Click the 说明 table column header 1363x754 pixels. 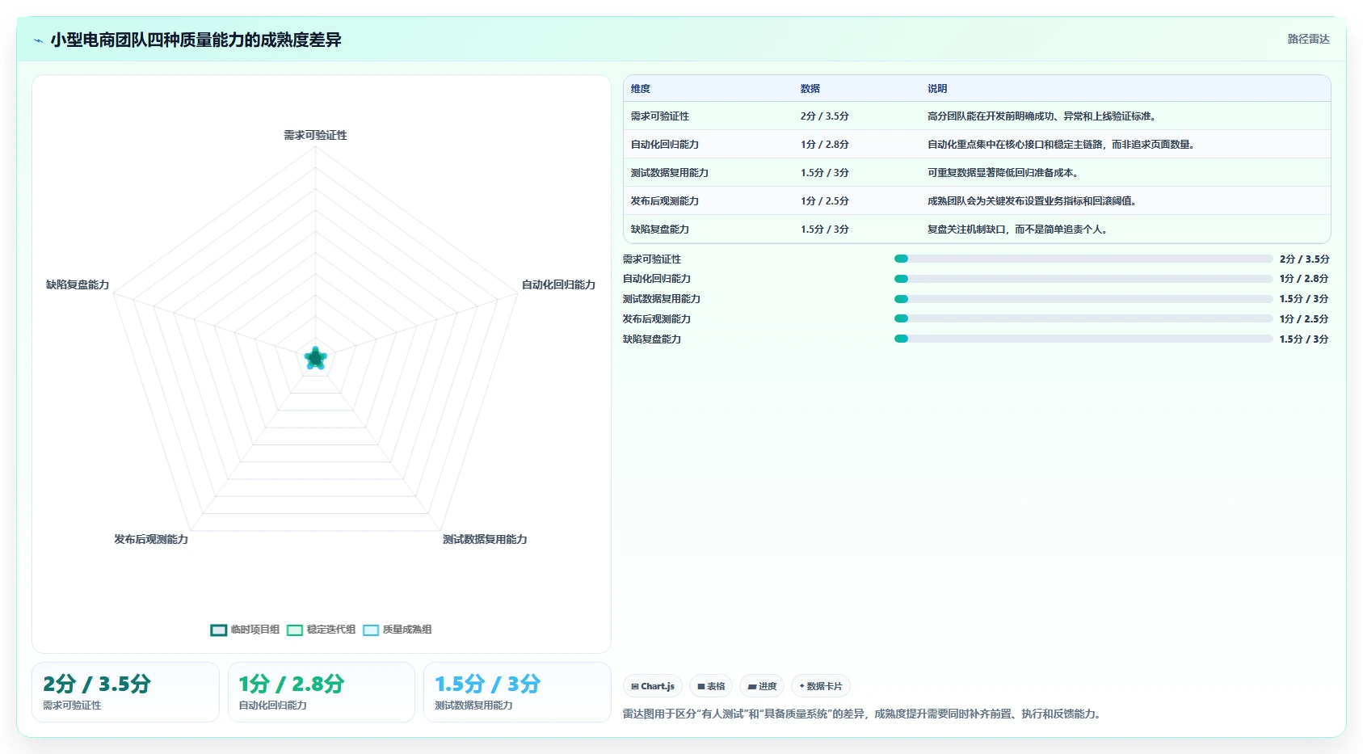point(937,89)
